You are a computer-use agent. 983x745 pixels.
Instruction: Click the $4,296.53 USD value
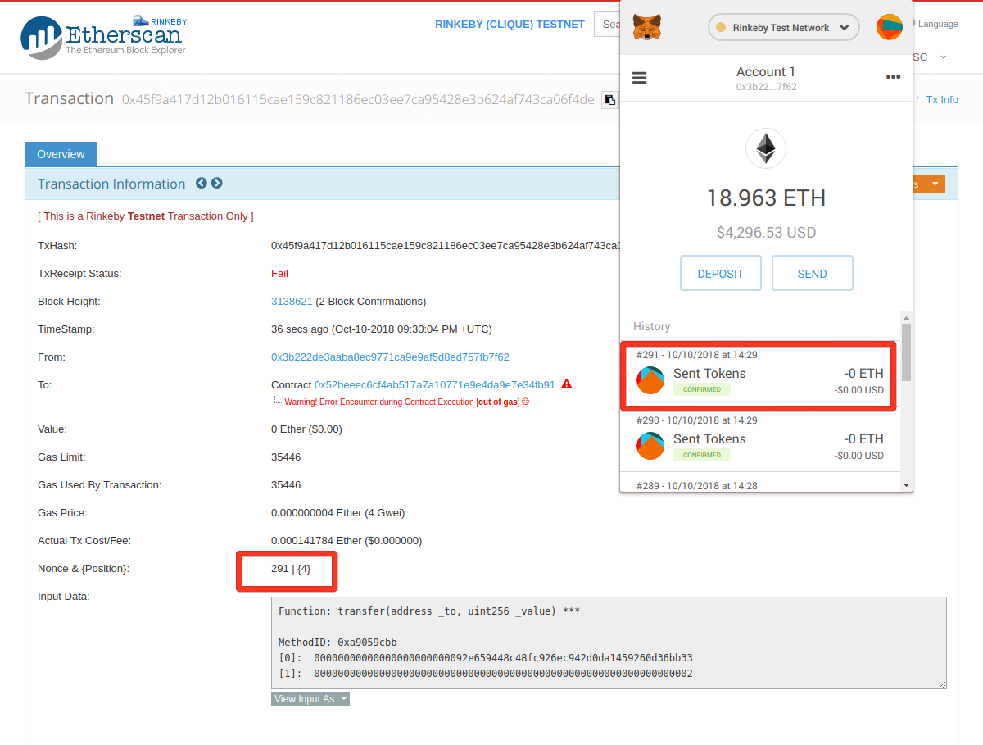point(766,233)
